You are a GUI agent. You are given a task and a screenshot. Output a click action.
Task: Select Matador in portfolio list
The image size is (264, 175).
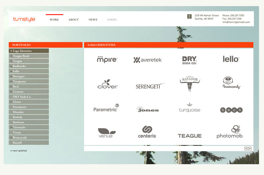[x=29, y=112]
